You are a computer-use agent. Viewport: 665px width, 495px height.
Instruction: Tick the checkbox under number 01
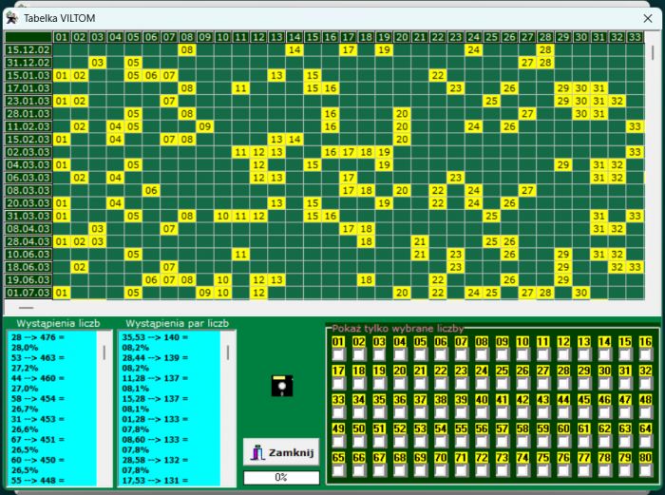click(338, 355)
